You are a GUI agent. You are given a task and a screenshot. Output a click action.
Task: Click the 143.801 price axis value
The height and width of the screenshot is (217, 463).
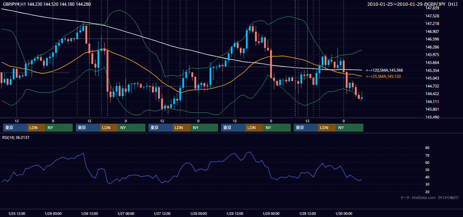(433, 109)
